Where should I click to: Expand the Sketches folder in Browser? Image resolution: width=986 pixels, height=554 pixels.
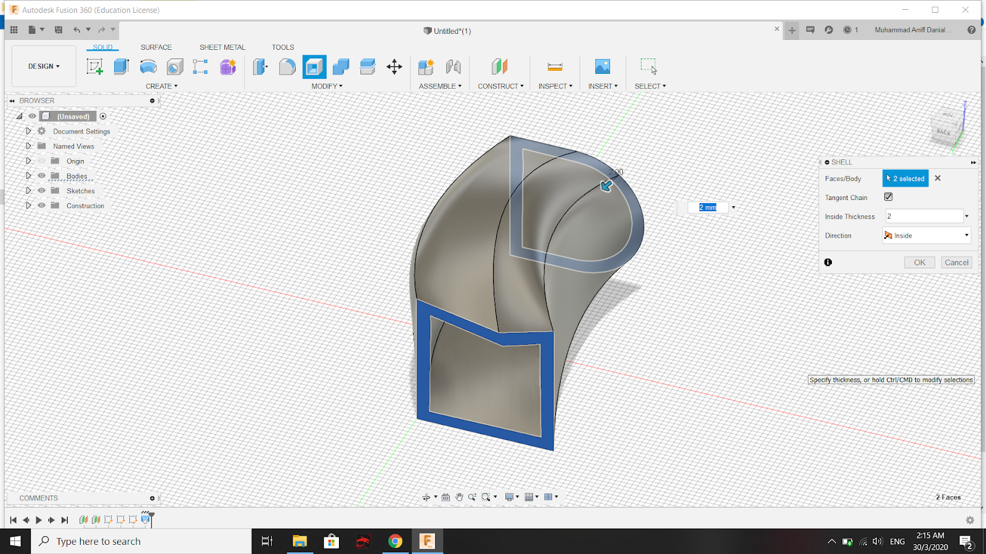click(x=28, y=190)
